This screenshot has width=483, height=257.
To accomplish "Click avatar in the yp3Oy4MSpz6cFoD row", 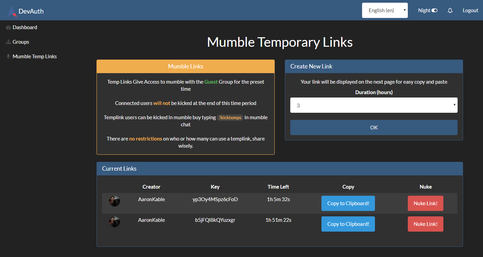I will tap(114, 201).
